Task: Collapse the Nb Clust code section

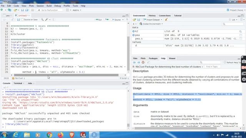Action: point(9,59)
